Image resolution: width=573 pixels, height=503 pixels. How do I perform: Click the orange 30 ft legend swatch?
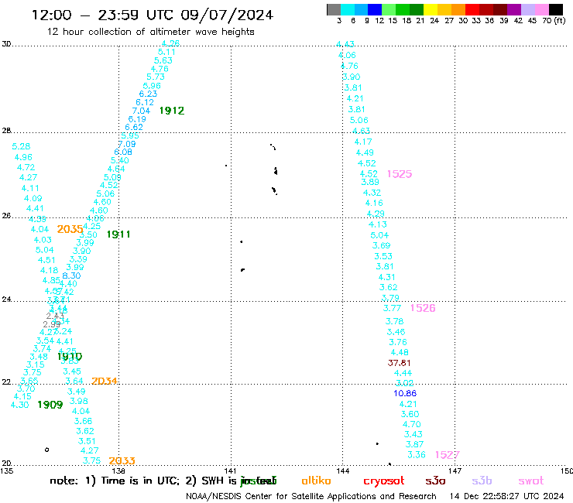pyautogui.click(x=458, y=9)
